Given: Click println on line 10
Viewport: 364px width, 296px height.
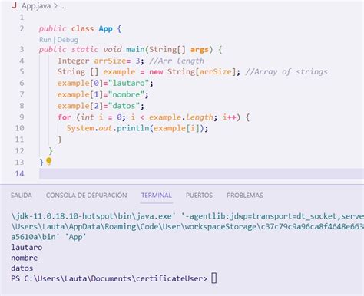Looking at the screenshot, I should pyautogui.click(x=133, y=128).
